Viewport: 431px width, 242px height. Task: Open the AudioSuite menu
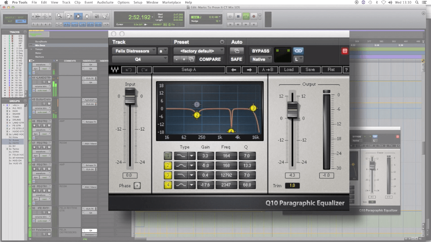coord(106,2)
